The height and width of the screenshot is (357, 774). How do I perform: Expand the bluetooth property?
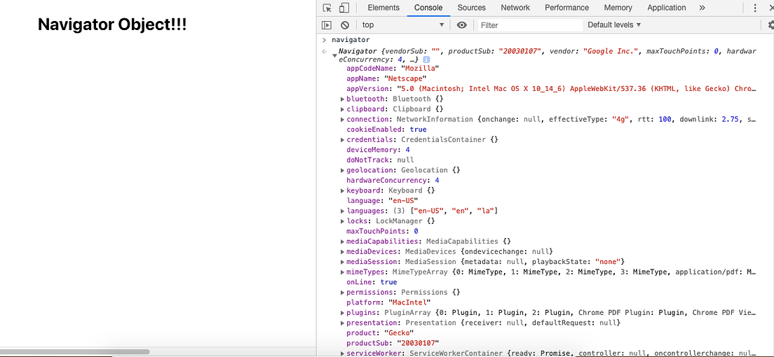tap(343, 99)
